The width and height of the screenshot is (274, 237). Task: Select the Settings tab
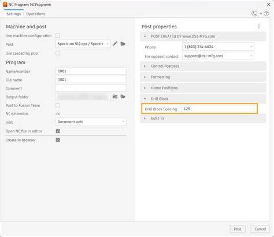tap(13, 14)
